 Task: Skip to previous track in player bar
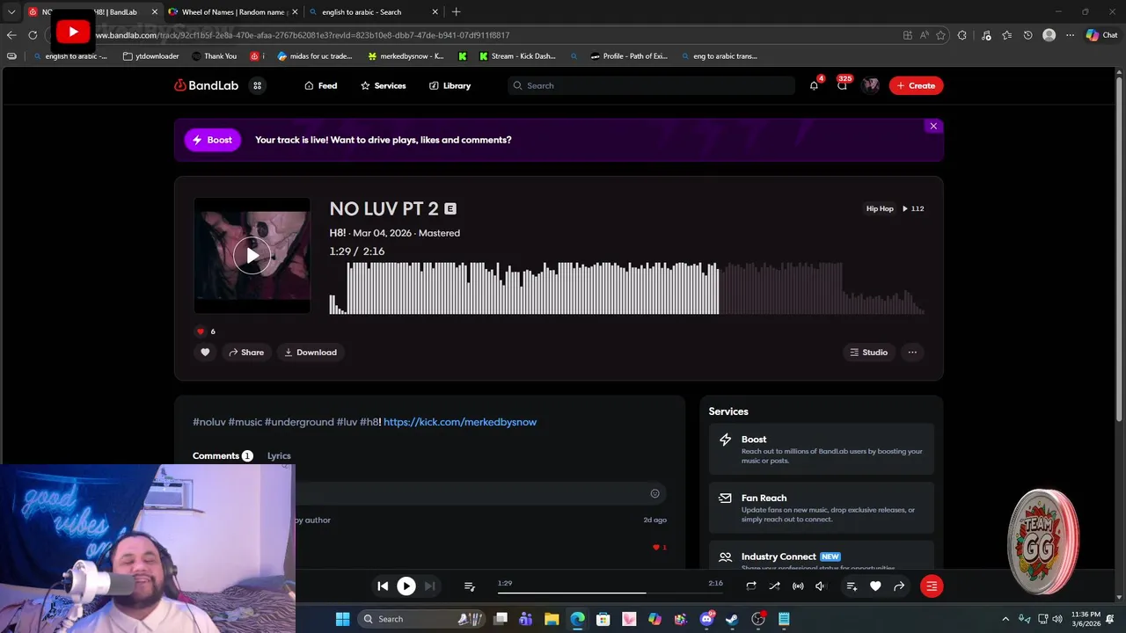click(383, 586)
